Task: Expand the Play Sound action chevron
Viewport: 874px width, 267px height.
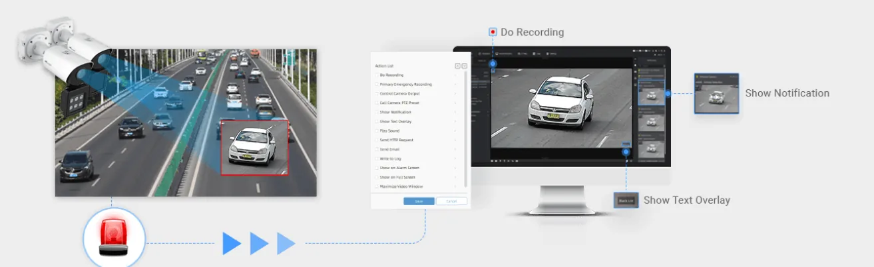Action: pos(456,131)
